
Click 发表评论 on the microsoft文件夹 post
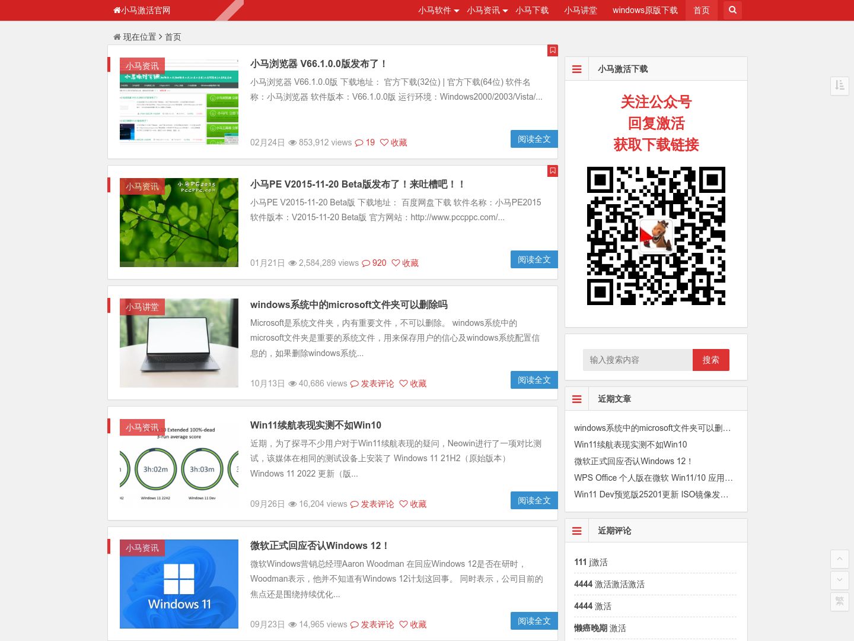pyautogui.click(x=372, y=383)
